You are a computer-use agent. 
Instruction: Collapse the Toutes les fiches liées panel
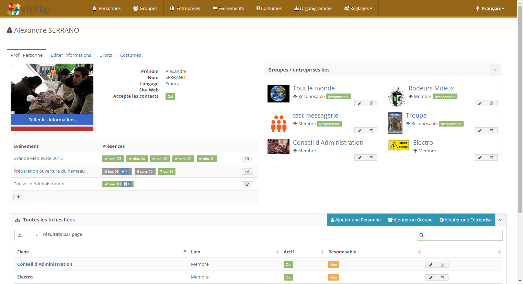point(500,220)
